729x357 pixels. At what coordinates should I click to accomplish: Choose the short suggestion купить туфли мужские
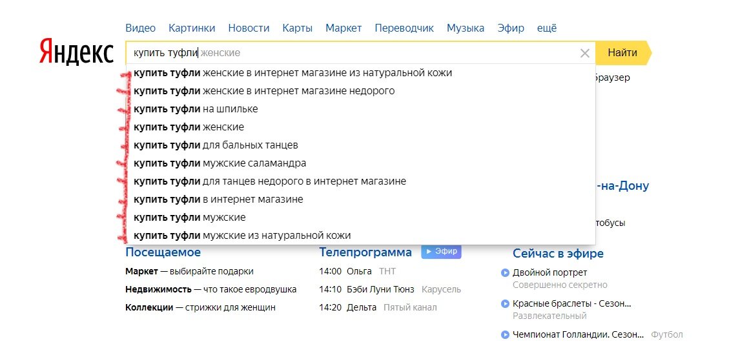(x=360, y=217)
